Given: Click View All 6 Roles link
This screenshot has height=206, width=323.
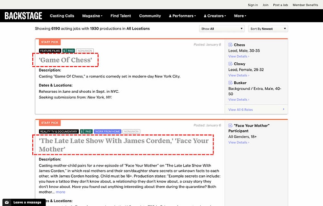Looking at the screenshot, I should (241, 110).
